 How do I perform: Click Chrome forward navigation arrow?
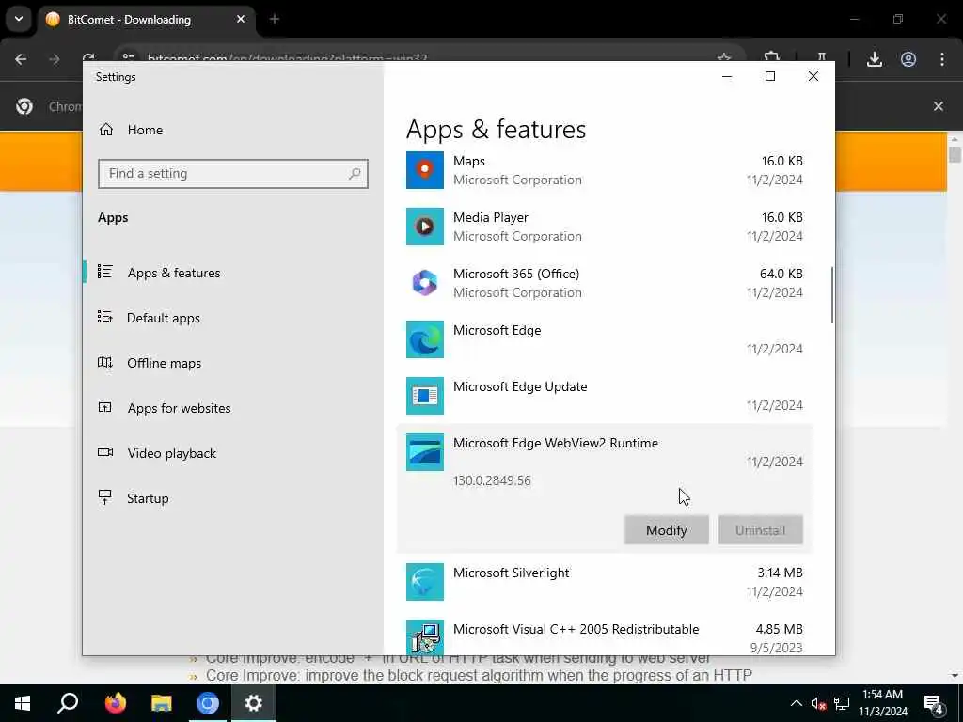[54, 59]
